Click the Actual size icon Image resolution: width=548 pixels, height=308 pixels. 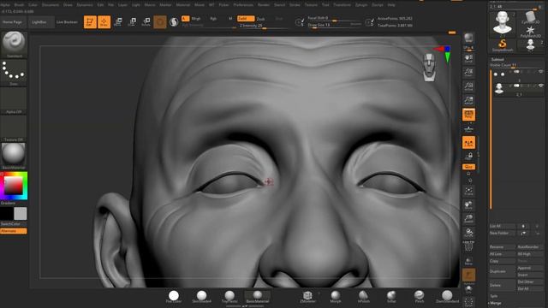point(468,86)
